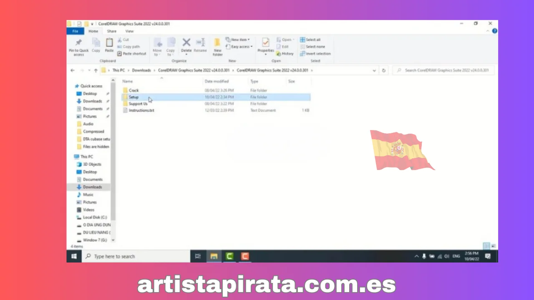Click the Delete ribbon icon

[186, 42]
